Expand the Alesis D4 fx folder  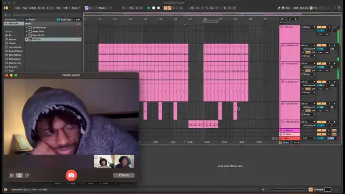(26, 31)
